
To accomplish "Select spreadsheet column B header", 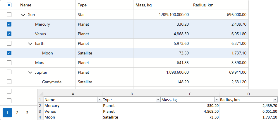I will pyautogui.click(x=132, y=94).
